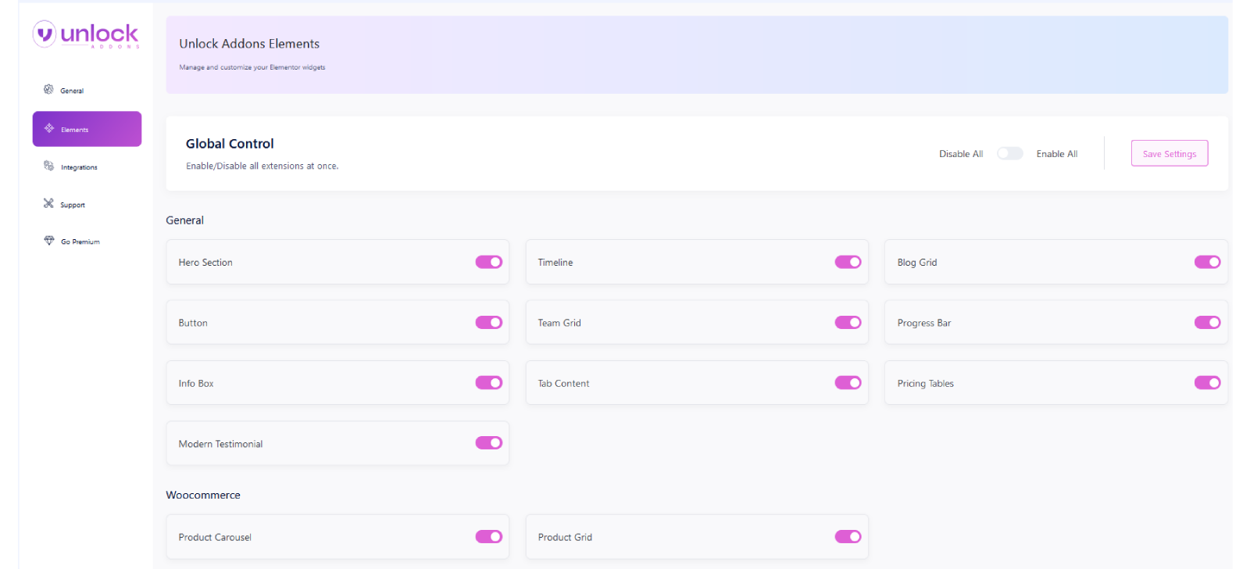
Task: Click the Info Box label text
Action: (196, 384)
